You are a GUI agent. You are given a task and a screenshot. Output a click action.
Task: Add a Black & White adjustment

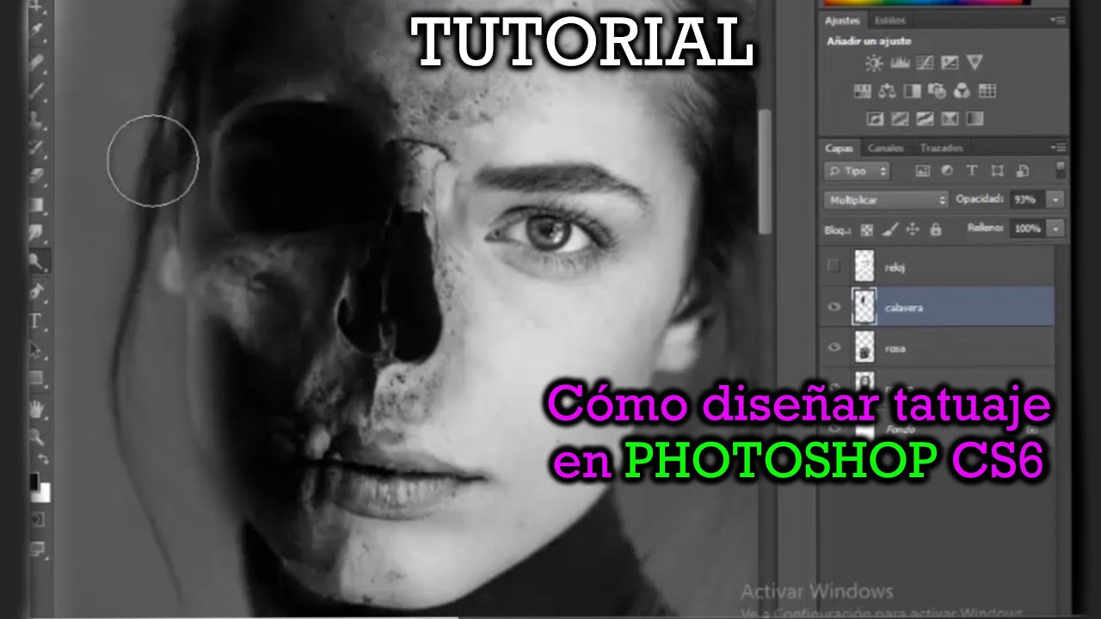[x=913, y=90]
